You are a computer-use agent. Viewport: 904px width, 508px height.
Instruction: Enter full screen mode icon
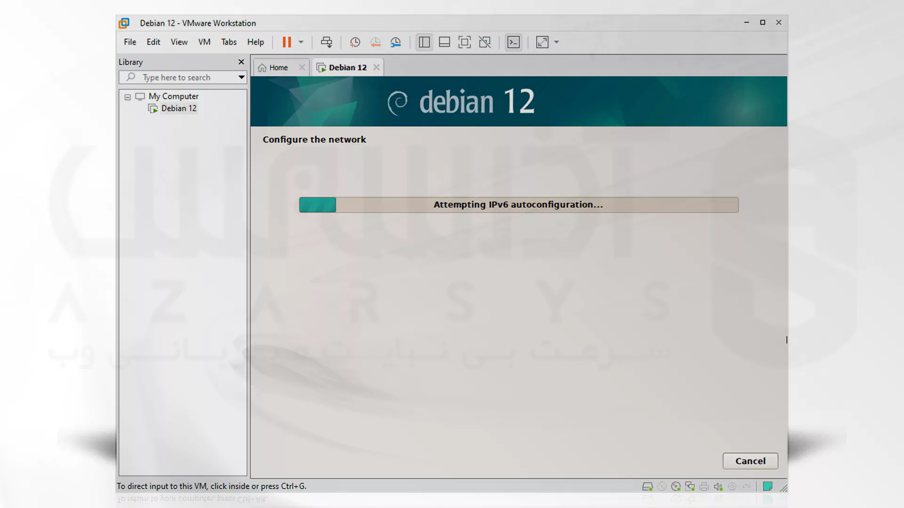[465, 42]
